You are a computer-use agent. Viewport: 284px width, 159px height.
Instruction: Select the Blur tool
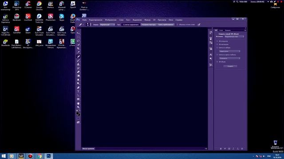pyautogui.click(x=78, y=79)
